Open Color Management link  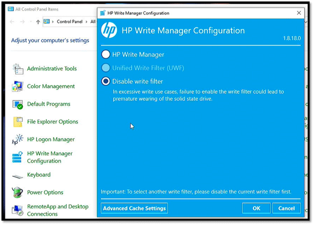(x=51, y=86)
